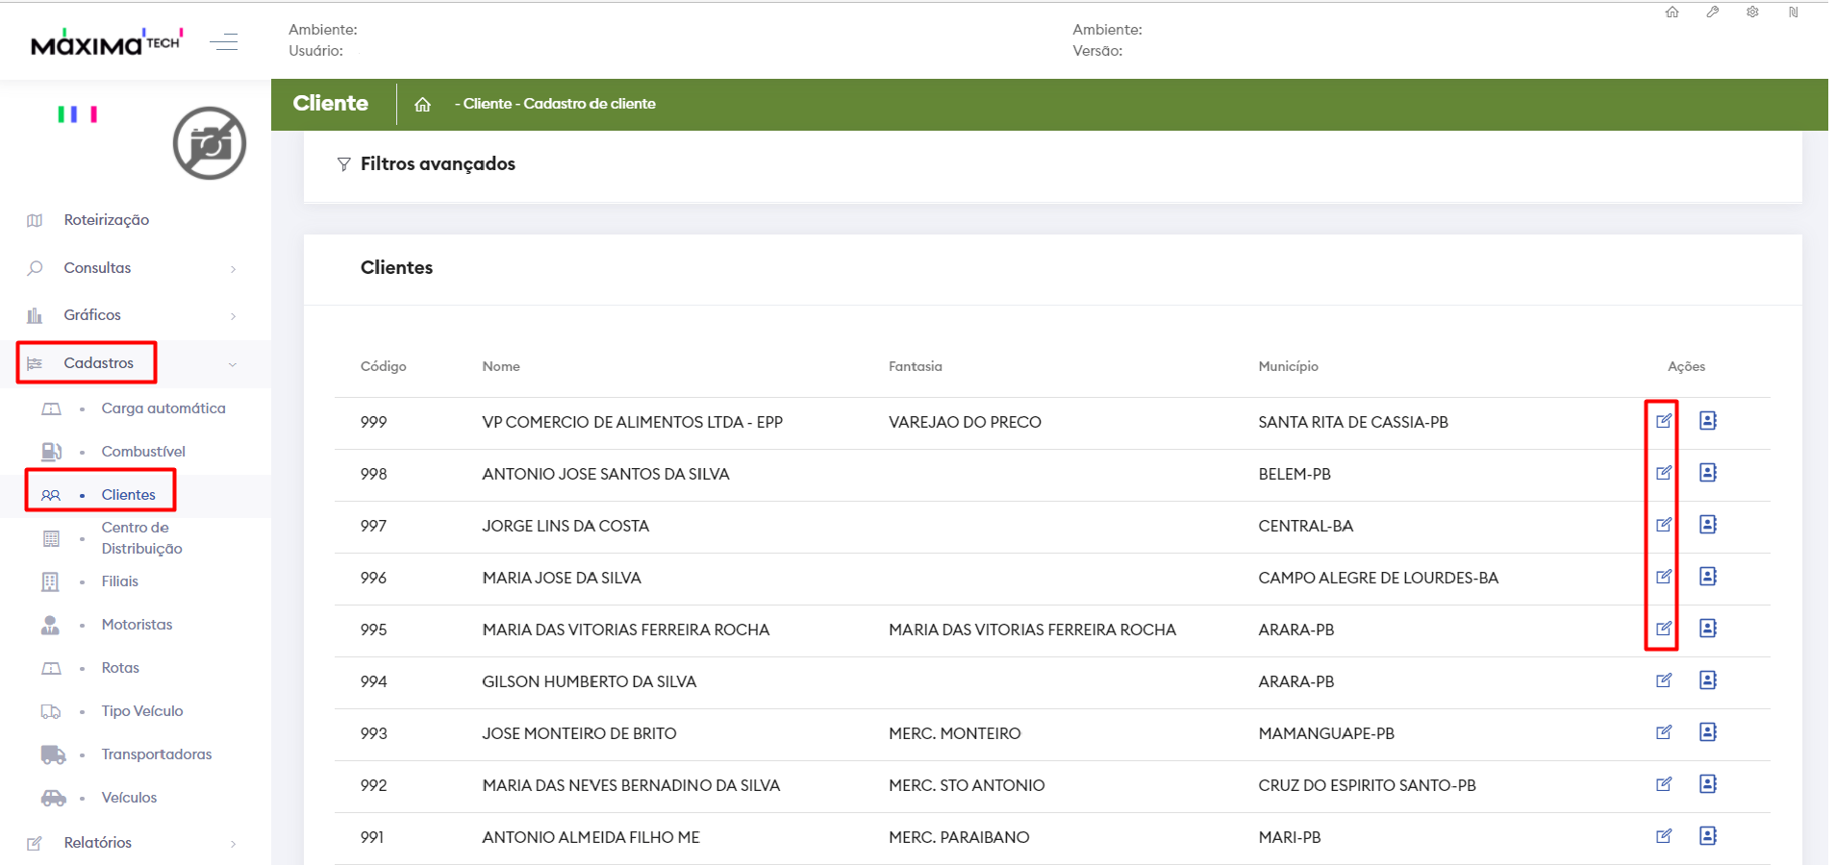Click the wrench tool icon in top bar
This screenshot has height=865, width=1836.
tap(1713, 12)
